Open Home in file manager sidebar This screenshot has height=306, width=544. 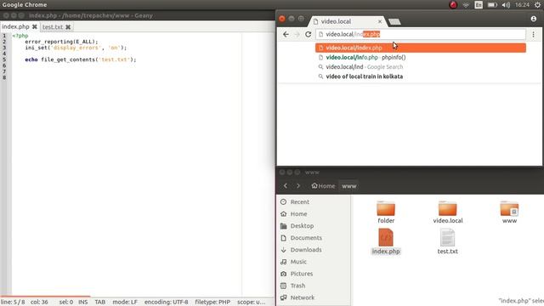point(298,213)
